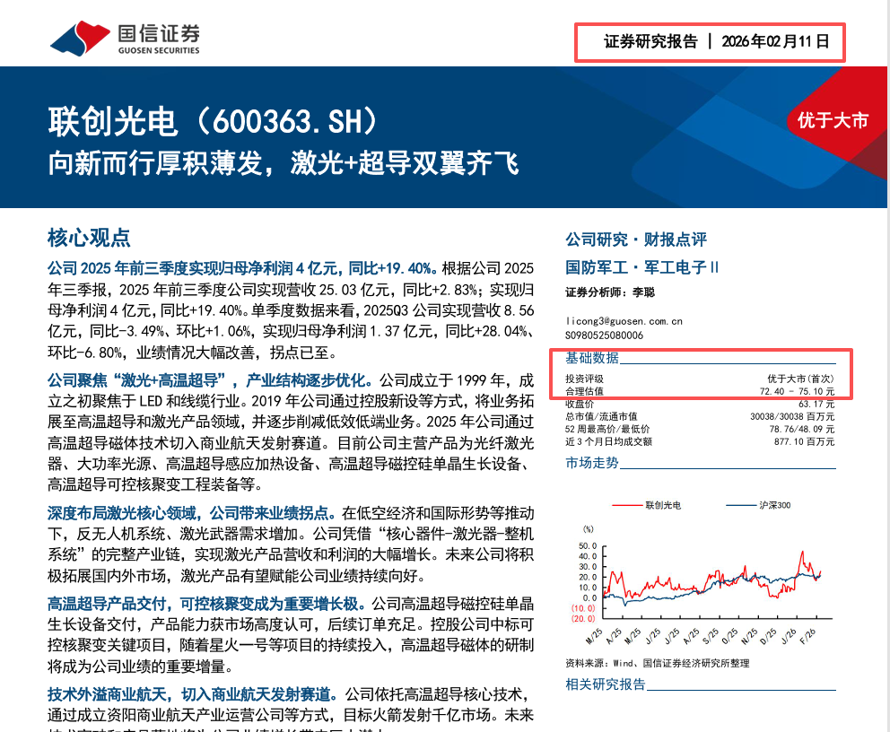Click the '合理估值' row label

point(584,391)
